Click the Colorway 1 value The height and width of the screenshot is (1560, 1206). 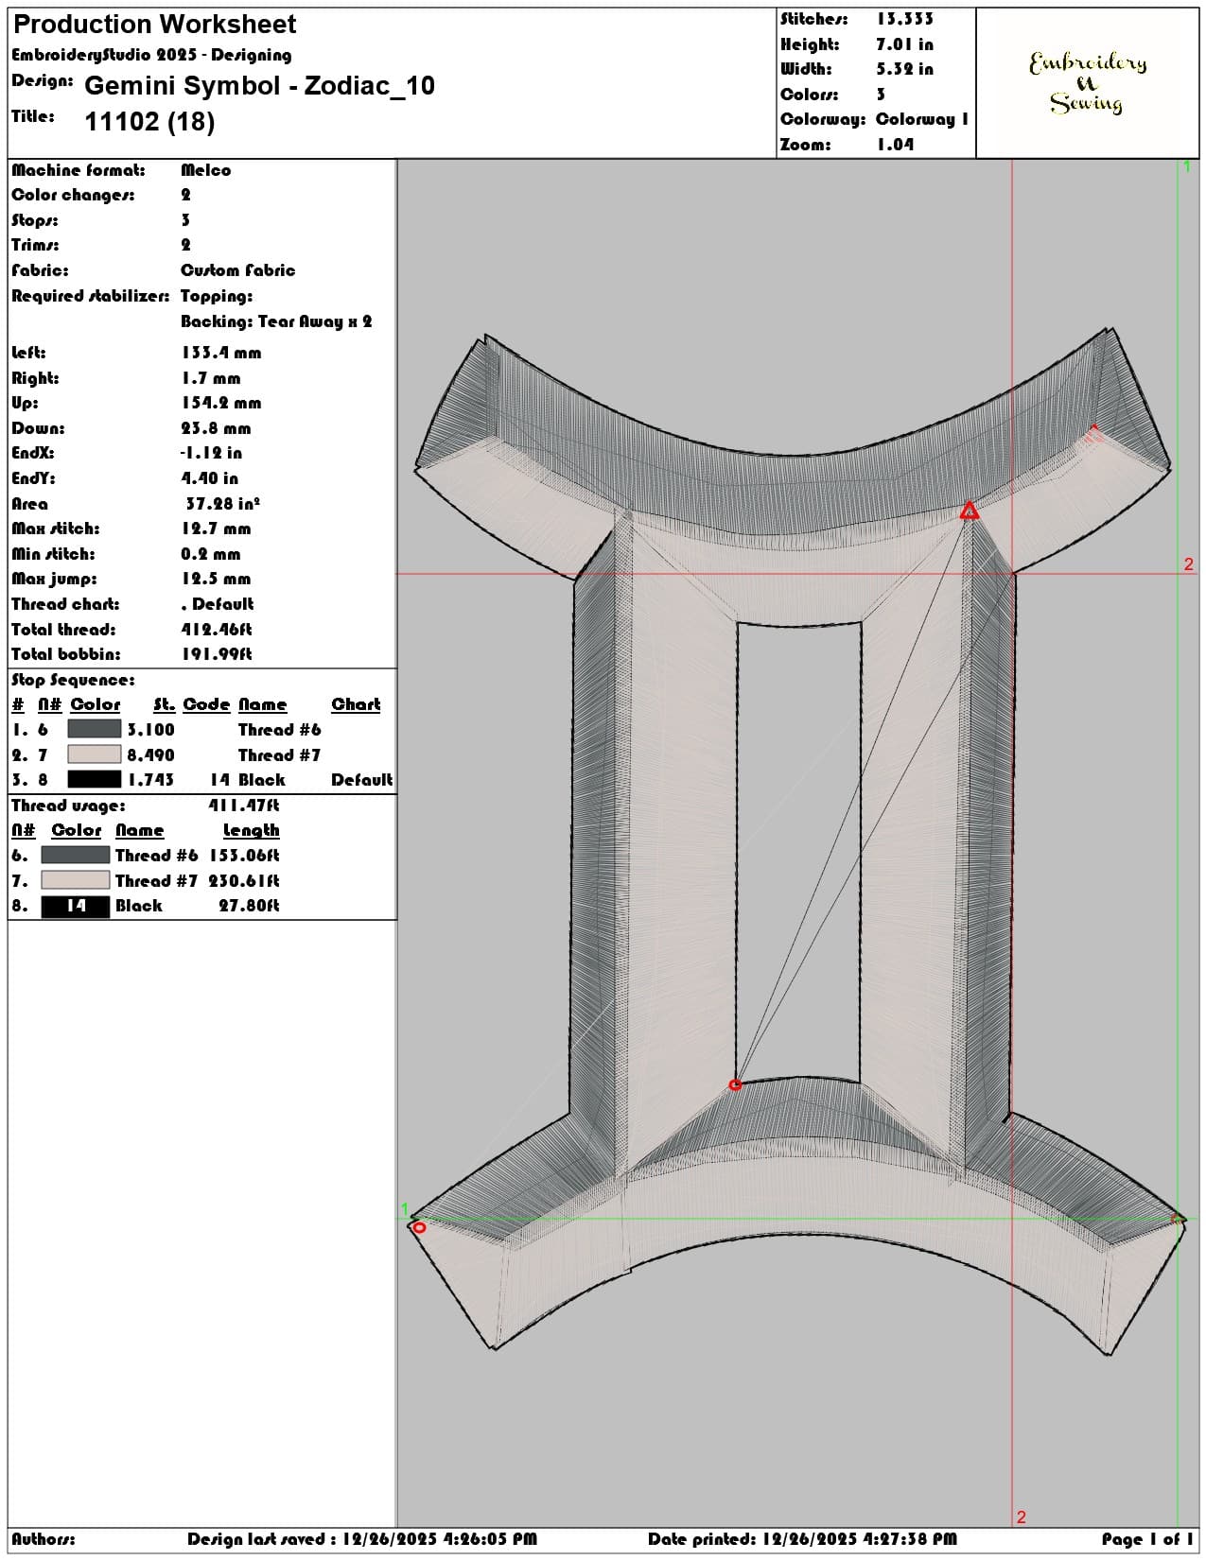coord(922,119)
